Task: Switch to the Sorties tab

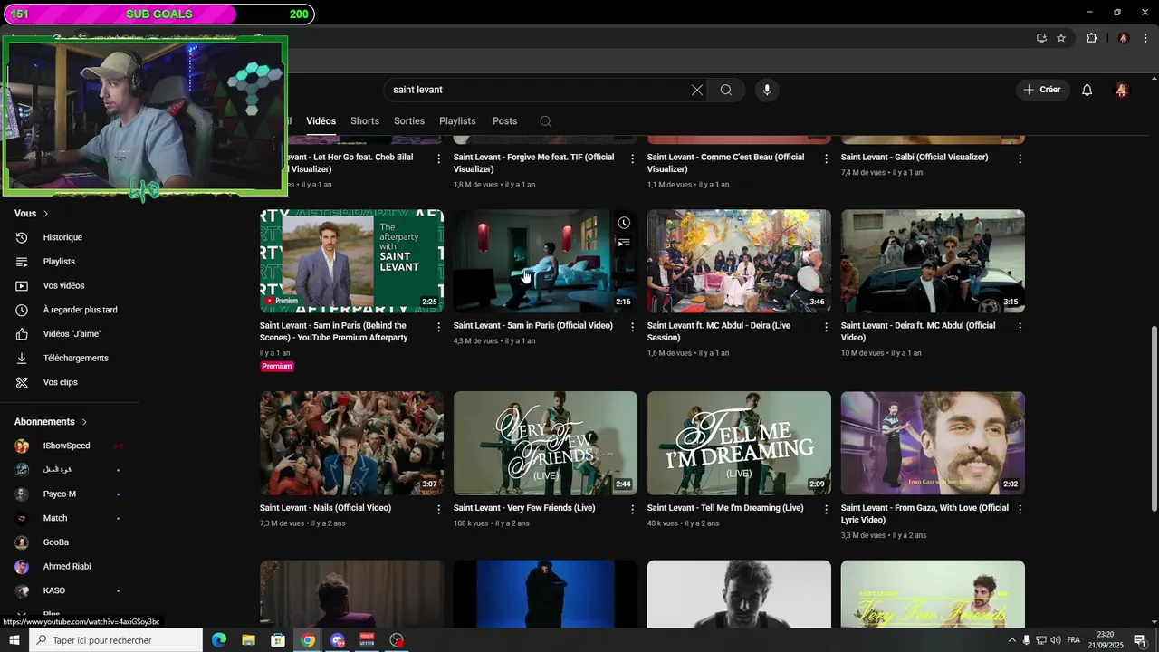Action: click(x=409, y=121)
